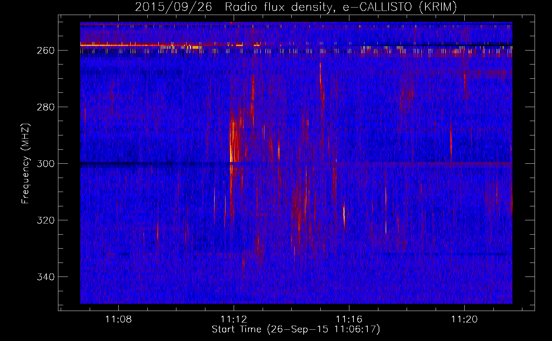Select the 340 frequency tick label
The image size is (552, 341).
click(x=46, y=277)
